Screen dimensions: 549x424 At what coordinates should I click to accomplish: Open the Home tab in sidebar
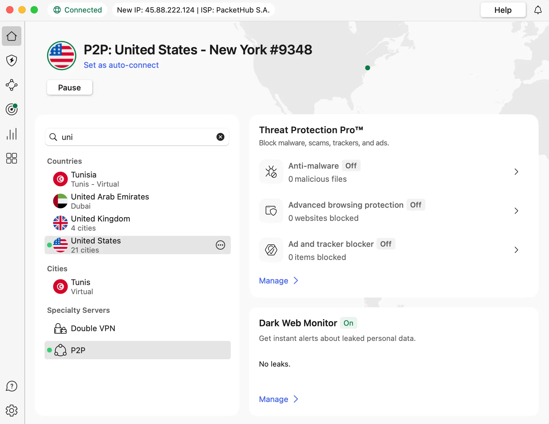point(12,36)
